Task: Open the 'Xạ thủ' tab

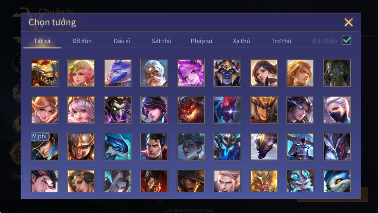Action: [x=241, y=41]
